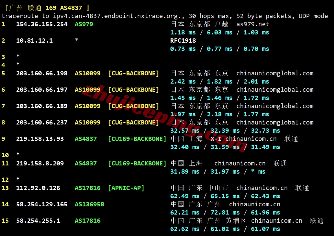Click the hostname ipv4.can-4837.endpoint.nxtrace.org
The height and width of the screenshot is (236, 334).
(x=119, y=16)
